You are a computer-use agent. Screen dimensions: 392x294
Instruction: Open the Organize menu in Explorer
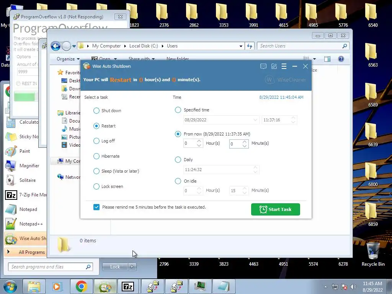pyautogui.click(x=68, y=59)
